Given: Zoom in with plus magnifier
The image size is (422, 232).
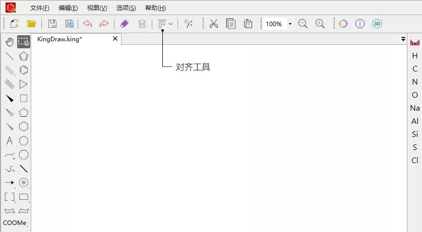Looking at the screenshot, I should 320,24.
